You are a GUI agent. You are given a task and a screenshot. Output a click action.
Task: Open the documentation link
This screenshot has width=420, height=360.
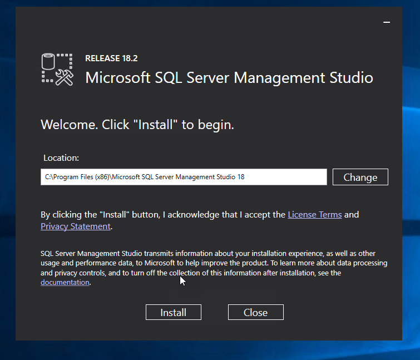(x=65, y=282)
